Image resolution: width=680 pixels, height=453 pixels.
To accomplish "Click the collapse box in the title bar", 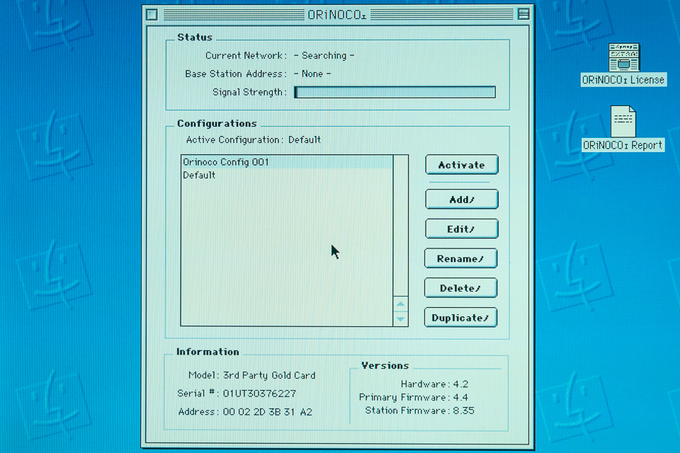I will click(523, 14).
